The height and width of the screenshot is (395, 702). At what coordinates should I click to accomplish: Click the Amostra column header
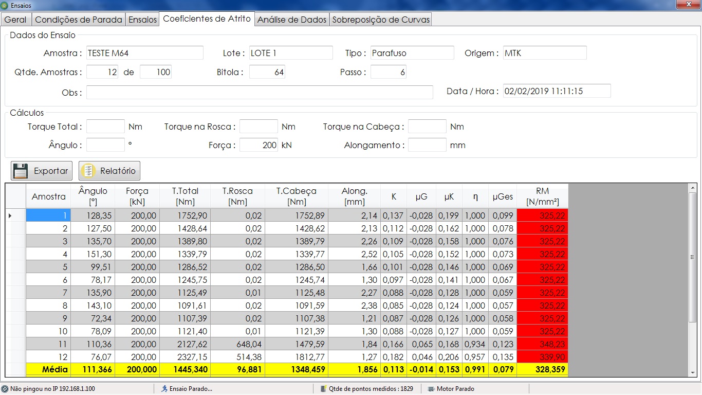click(49, 196)
